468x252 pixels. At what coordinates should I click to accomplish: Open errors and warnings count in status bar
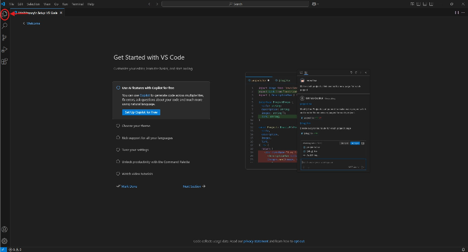pos(15,250)
